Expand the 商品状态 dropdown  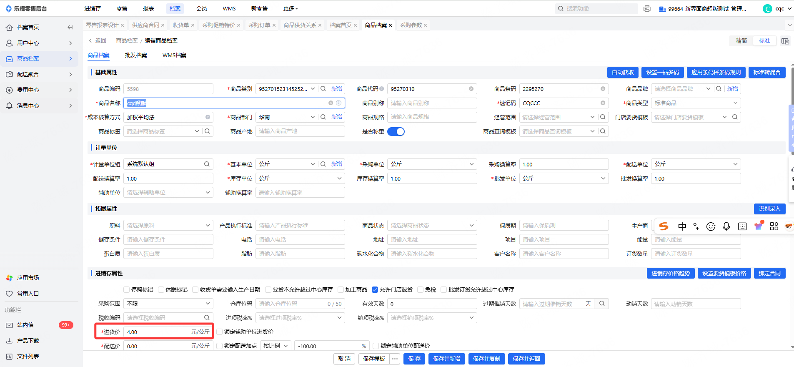(432, 225)
